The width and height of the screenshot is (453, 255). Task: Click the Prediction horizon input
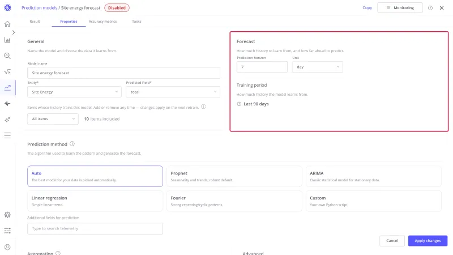click(x=262, y=67)
